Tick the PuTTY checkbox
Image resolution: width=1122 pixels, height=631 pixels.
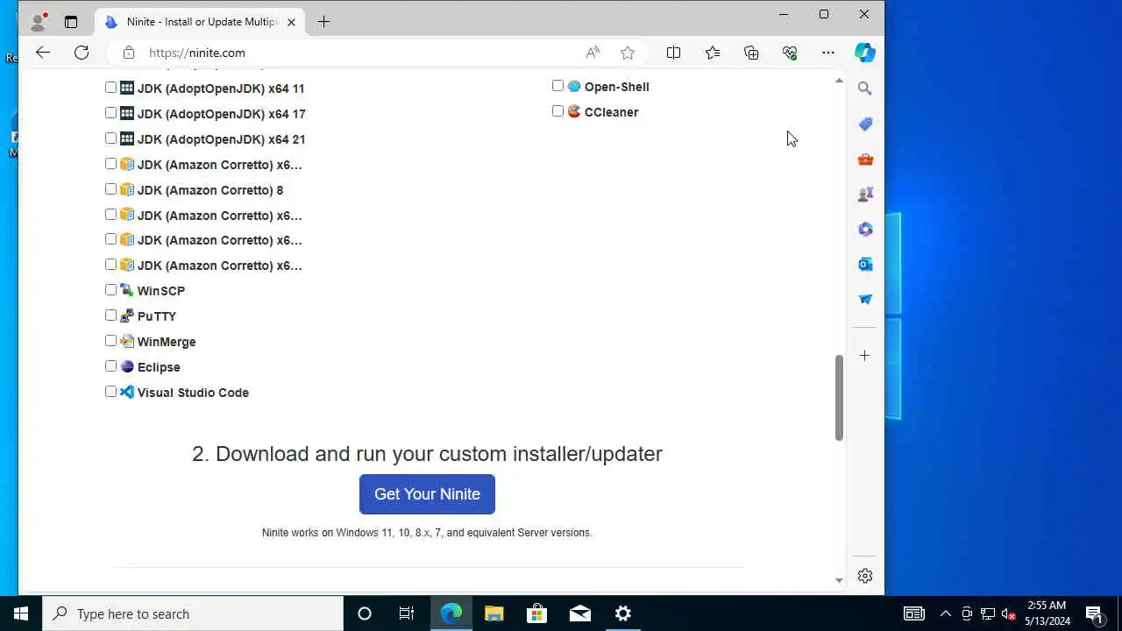[110, 315]
